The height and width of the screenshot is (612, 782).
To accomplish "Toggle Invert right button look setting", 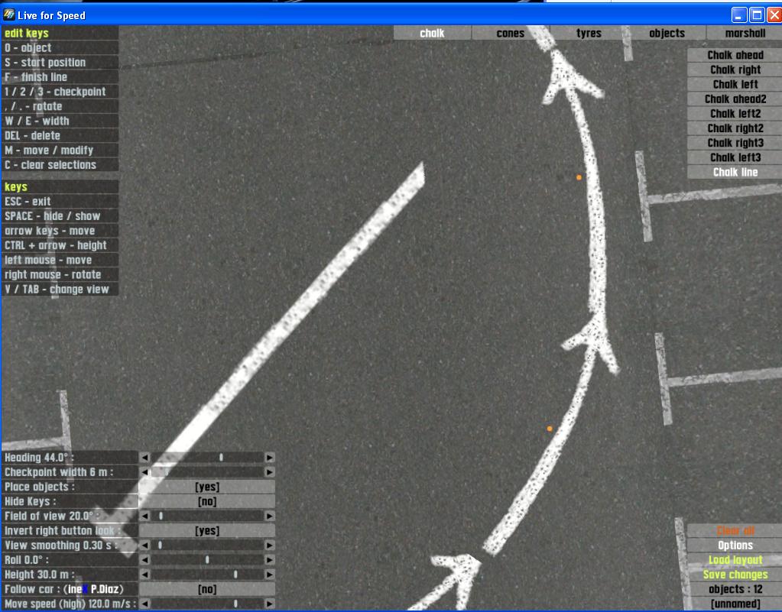I will tap(207, 531).
